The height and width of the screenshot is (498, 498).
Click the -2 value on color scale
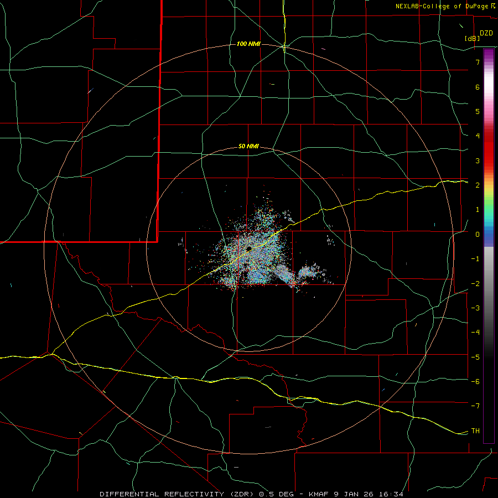tap(475, 284)
